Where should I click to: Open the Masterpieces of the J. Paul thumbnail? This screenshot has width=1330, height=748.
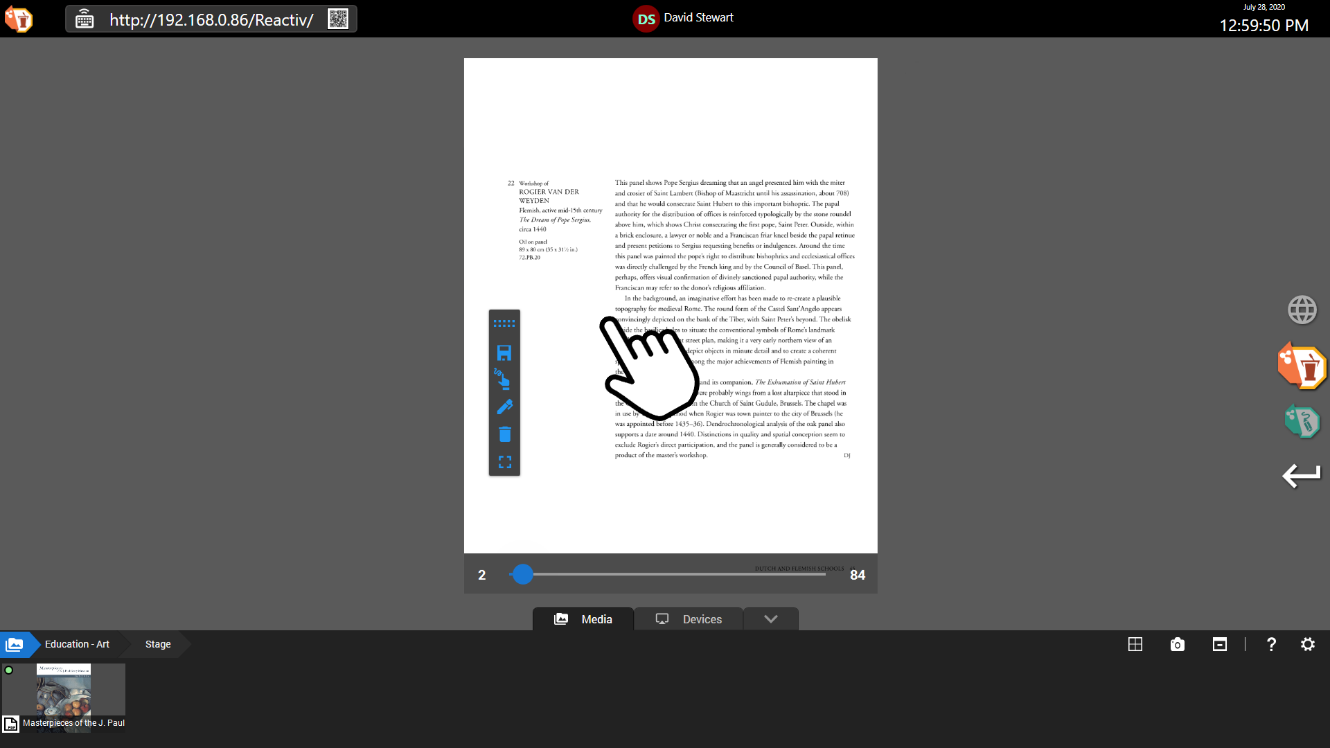(x=64, y=697)
